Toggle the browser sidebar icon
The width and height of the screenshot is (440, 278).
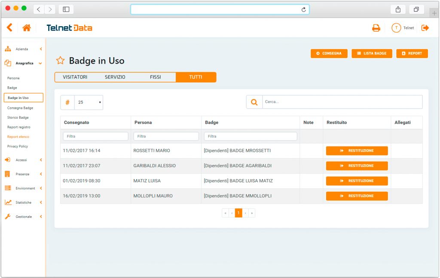[66, 9]
